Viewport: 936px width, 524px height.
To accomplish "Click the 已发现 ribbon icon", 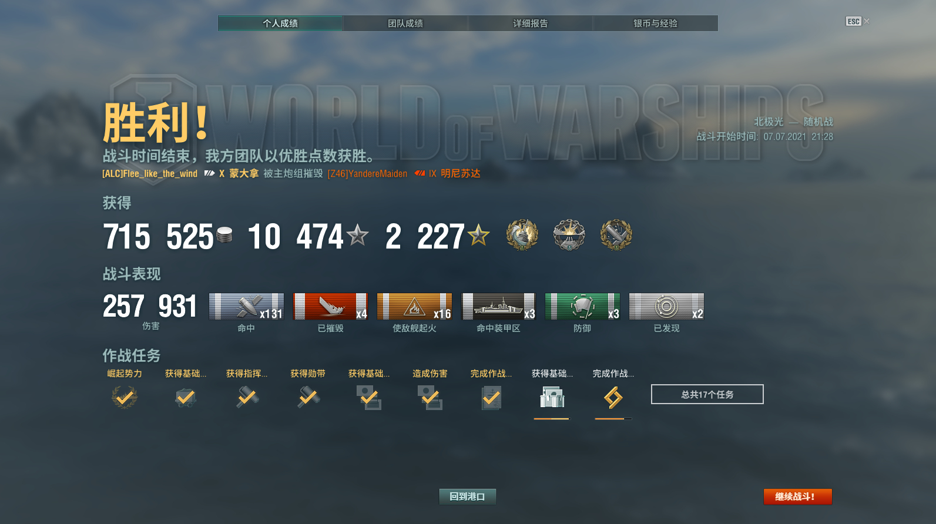I will click(x=666, y=306).
